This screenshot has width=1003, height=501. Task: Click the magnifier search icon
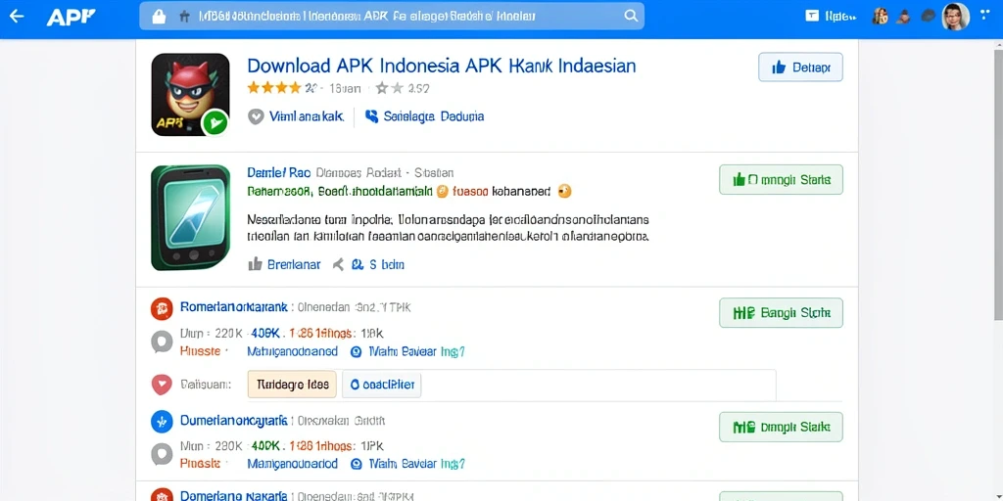point(631,17)
